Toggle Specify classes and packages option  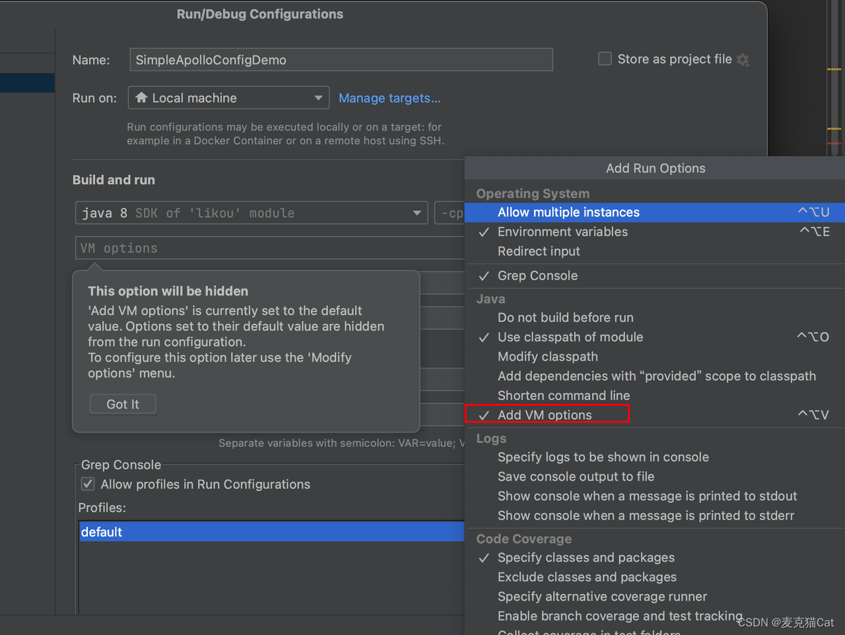[x=655, y=558]
